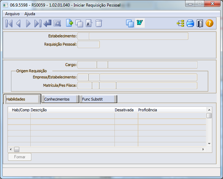Click the Estabelecimento code field
The image size is (223, 179).
click(x=83, y=36)
